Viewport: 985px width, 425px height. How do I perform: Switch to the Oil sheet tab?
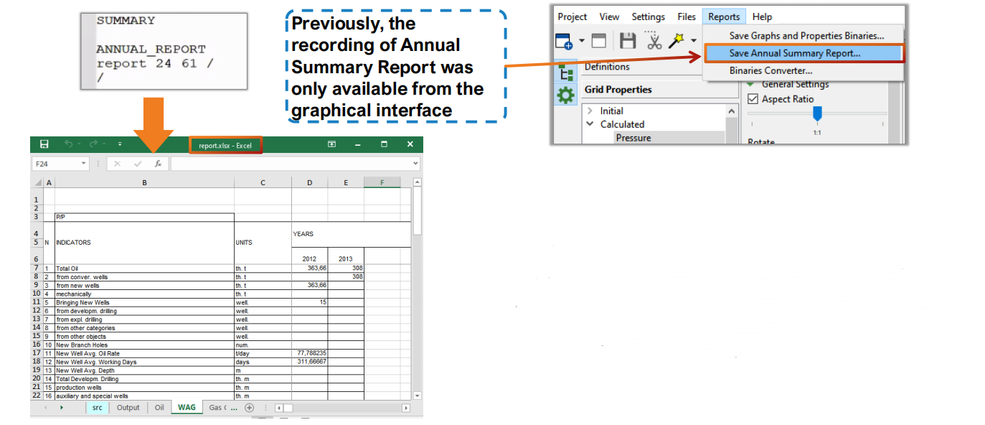[159, 408]
